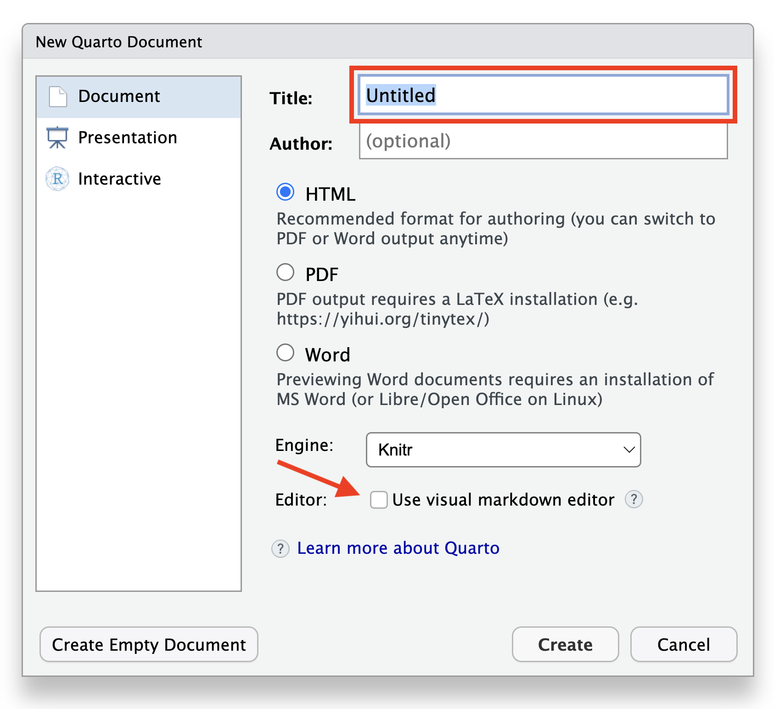Switch to the Presentation document type

coord(128,138)
